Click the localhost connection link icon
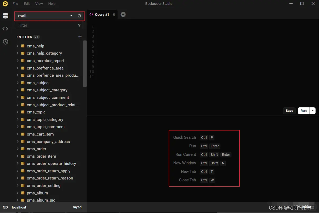319x213 pixels. [x=5, y=207]
